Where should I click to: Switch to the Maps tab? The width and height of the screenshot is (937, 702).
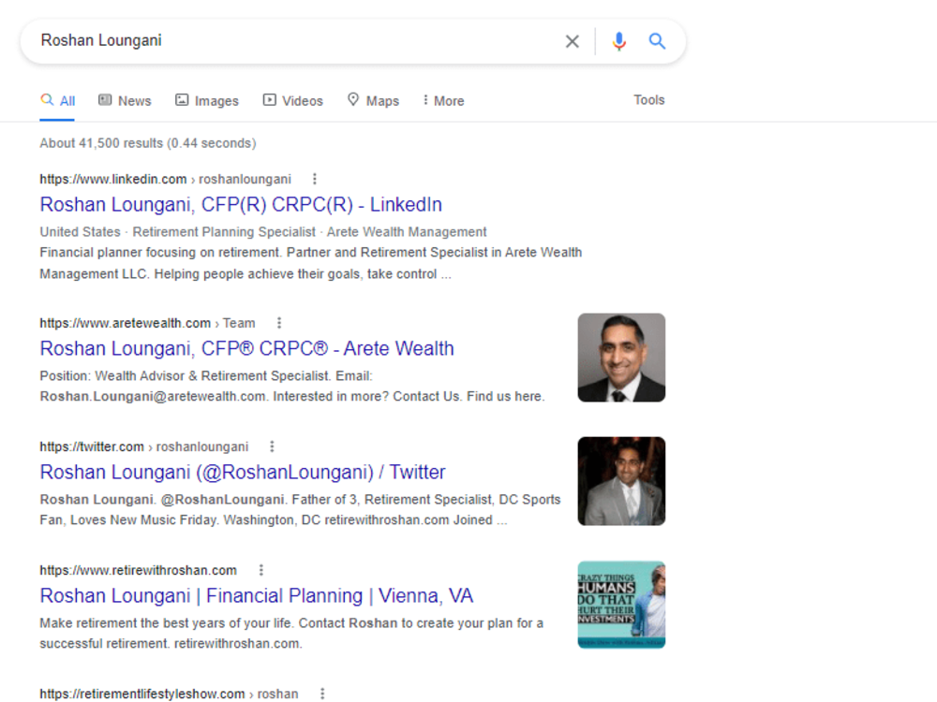pyautogui.click(x=374, y=101)
